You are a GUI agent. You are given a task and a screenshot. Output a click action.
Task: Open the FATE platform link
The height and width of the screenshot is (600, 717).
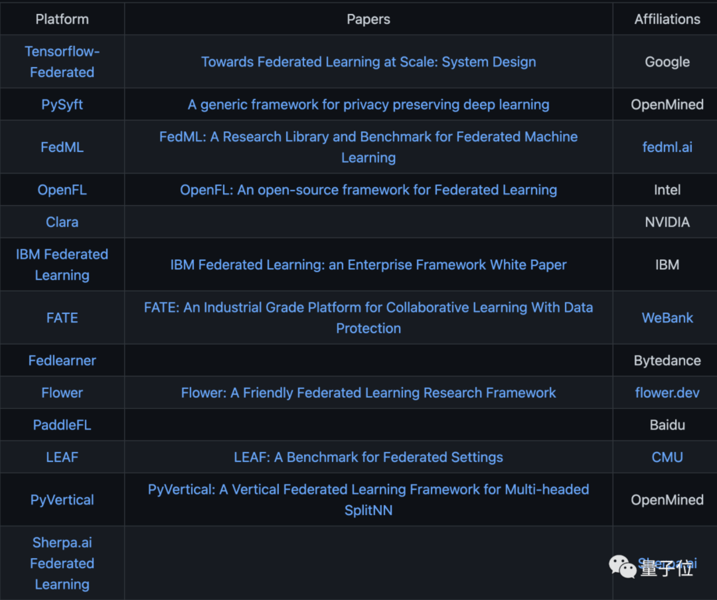pos(62,318)
